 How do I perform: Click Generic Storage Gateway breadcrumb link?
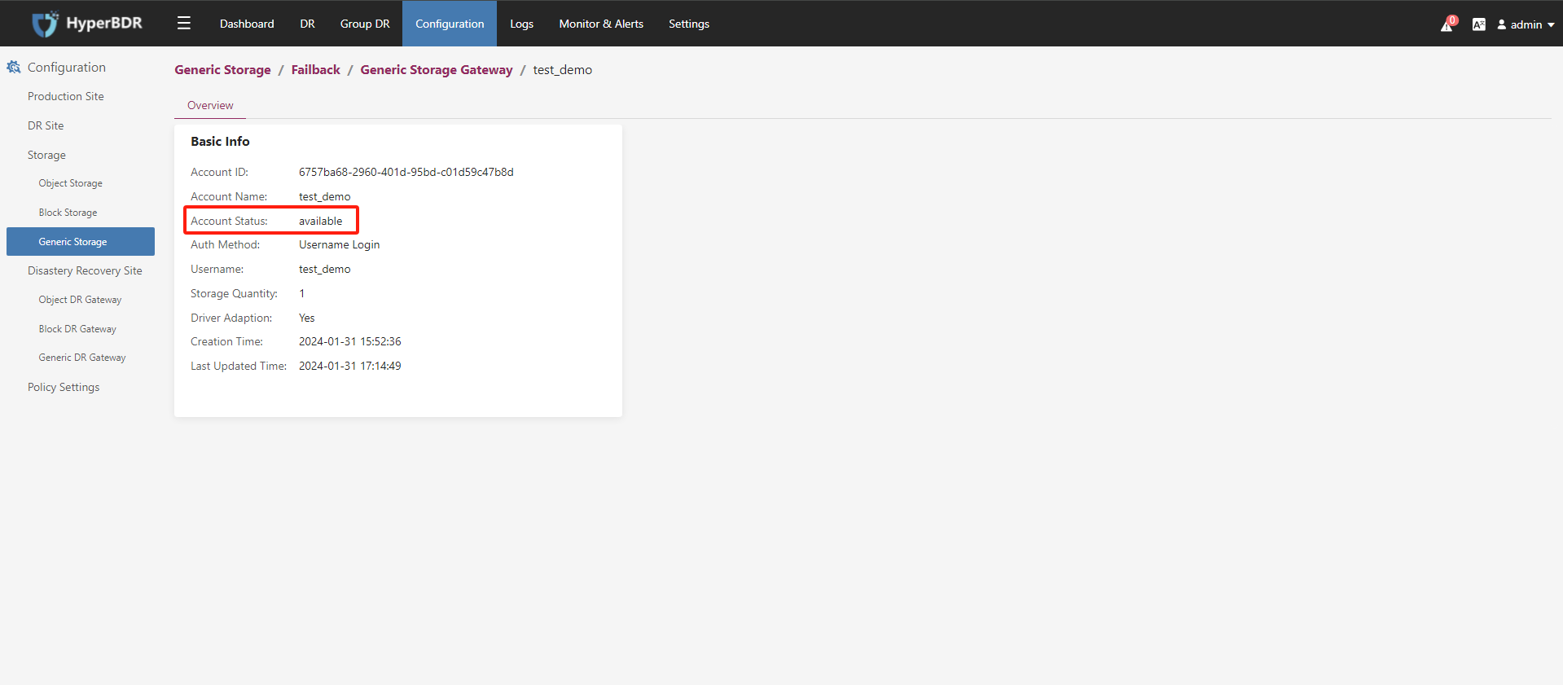pos(437,70)
